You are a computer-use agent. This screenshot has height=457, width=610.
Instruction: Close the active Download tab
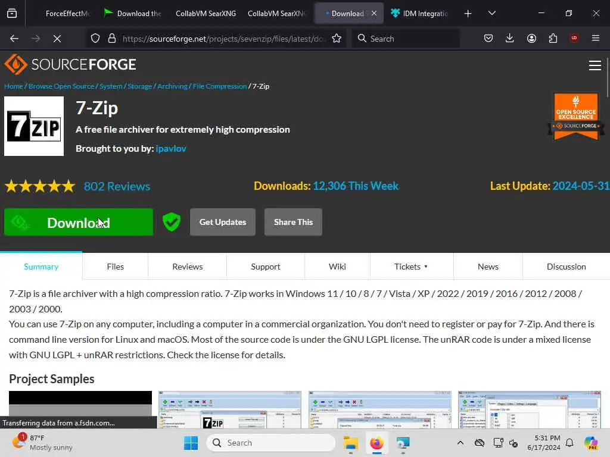[374, 13]
